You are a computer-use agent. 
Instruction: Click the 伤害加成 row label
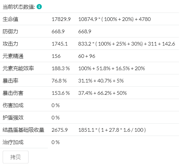pos(13,105)
